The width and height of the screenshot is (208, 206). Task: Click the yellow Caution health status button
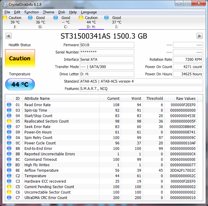pyautogui.click(x=20, y=58)
